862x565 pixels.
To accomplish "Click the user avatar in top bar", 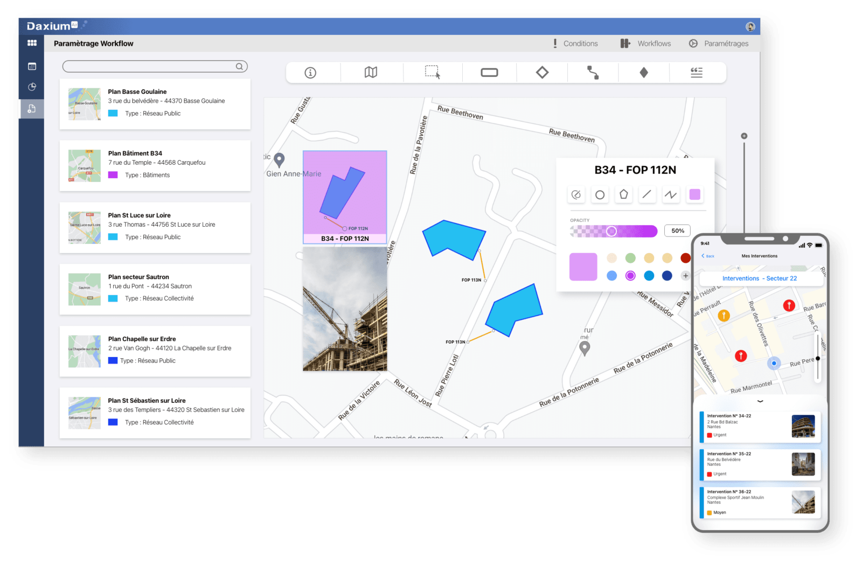I will [750, 26].
